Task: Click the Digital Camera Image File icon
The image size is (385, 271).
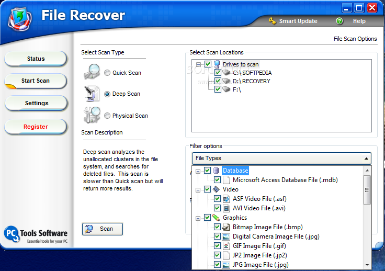Action: [226, 236]
